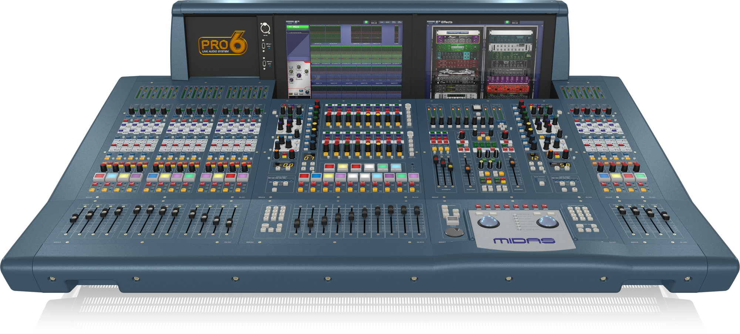Adjust the attack knob on left screen

pyautogui.click(x=291, y=71)
